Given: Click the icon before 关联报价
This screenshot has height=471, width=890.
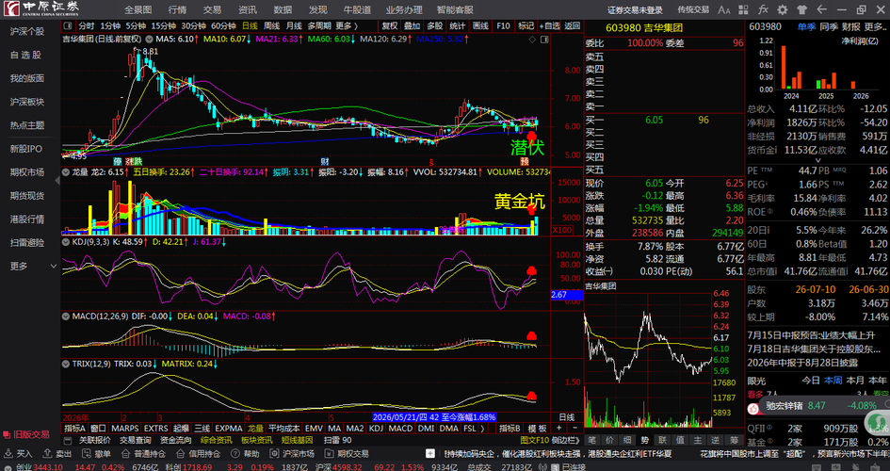Looking at the screenshot, I should [68, 440].
